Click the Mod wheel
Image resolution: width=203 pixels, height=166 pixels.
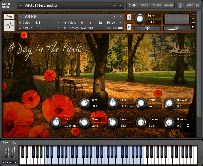pyautogui.click(x=12, y=152)
